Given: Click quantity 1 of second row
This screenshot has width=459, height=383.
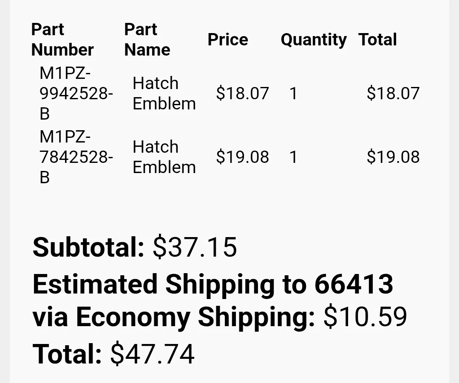Looking at the screenshot, I should coord(293,157).
